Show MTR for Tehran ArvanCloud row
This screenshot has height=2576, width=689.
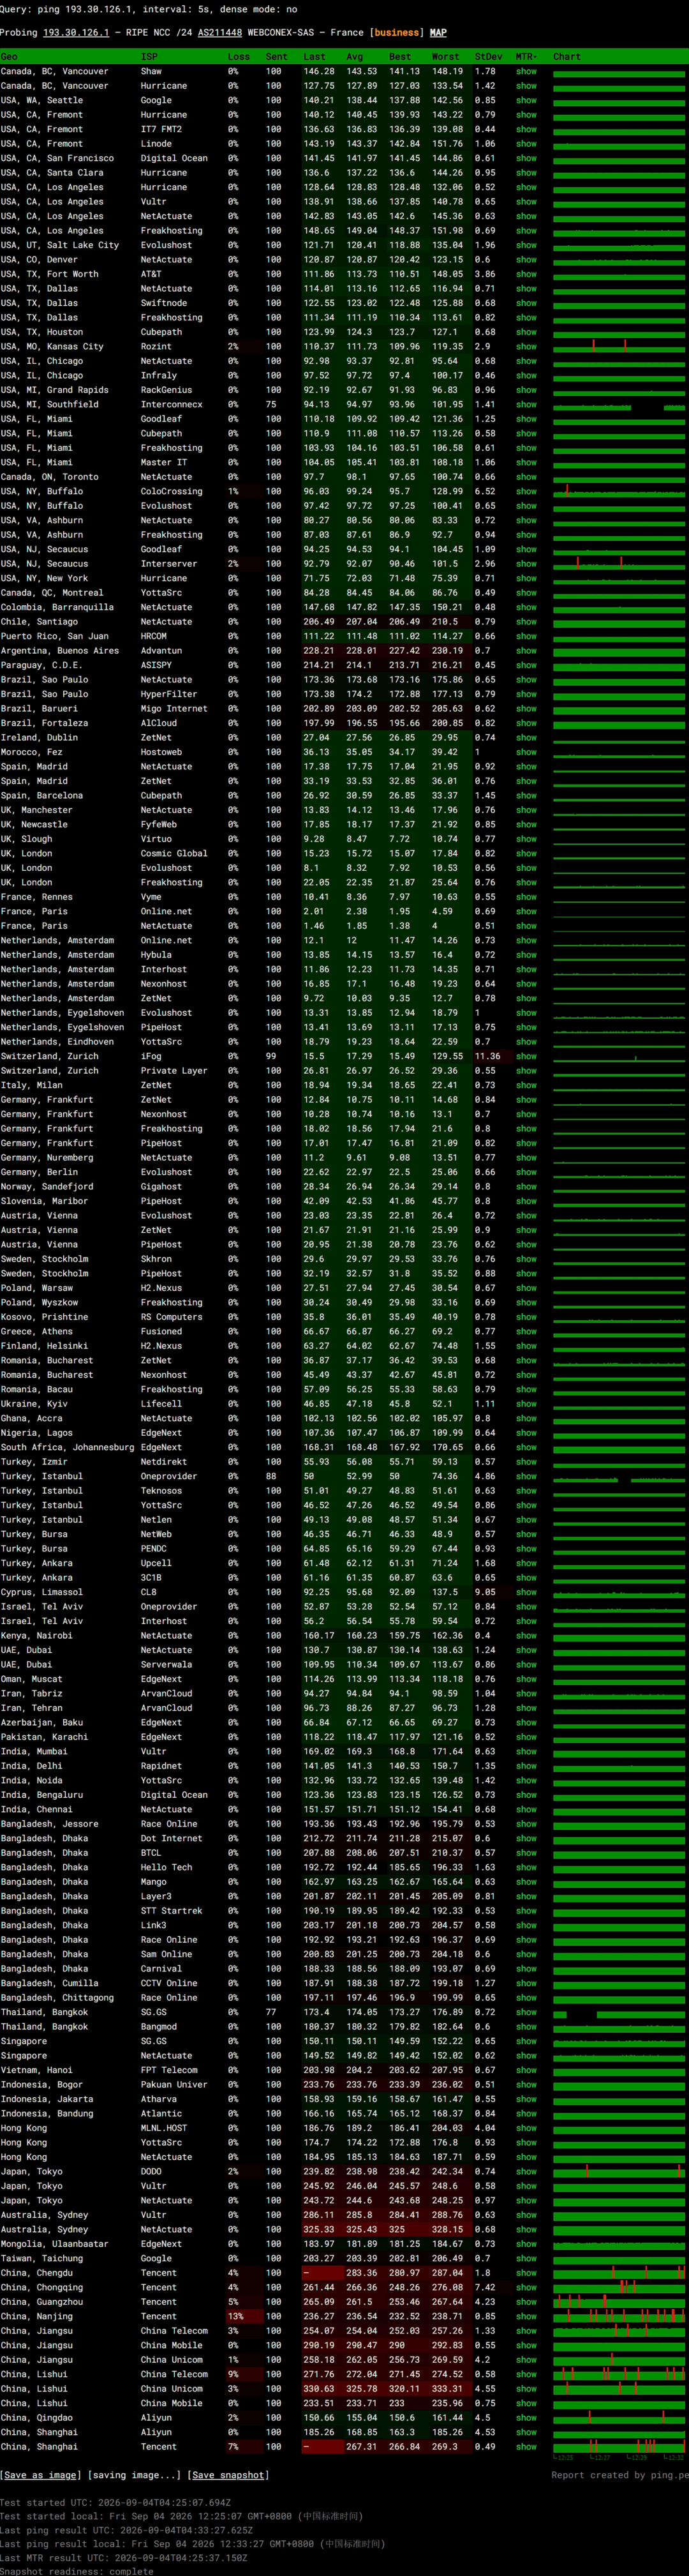pyautogui.click(x=526, y=1708)
